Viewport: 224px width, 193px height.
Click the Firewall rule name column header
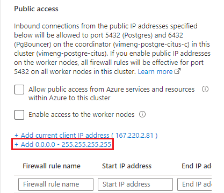point(52,166)
